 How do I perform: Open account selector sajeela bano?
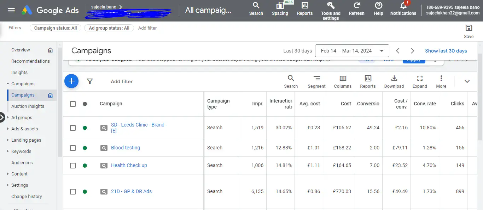(107, 7)
